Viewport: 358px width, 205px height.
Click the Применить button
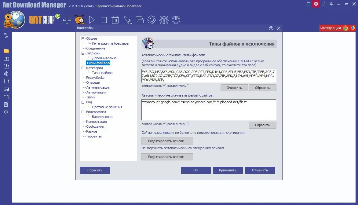[x=228, y=170]
